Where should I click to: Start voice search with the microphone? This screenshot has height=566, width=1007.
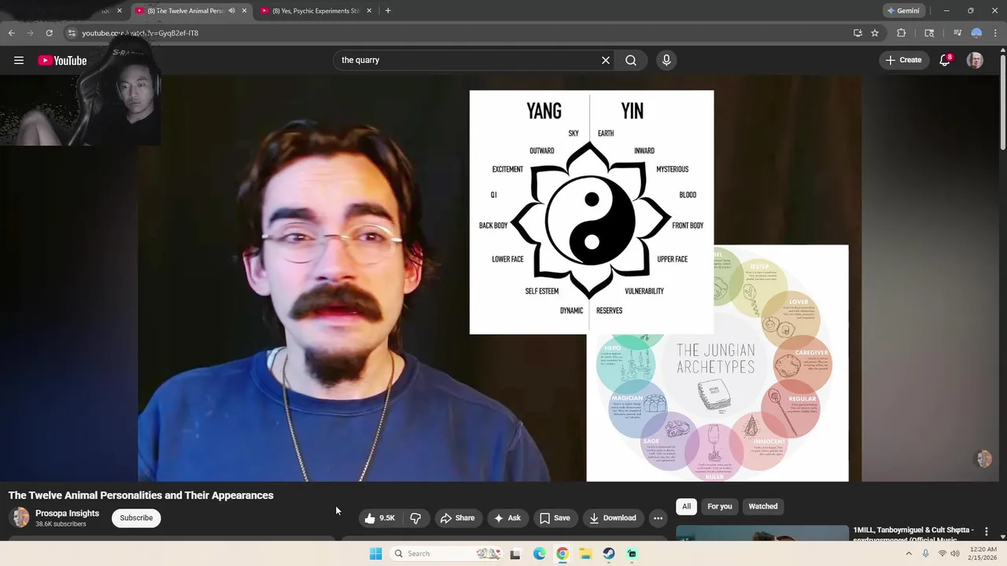point(666,61)
